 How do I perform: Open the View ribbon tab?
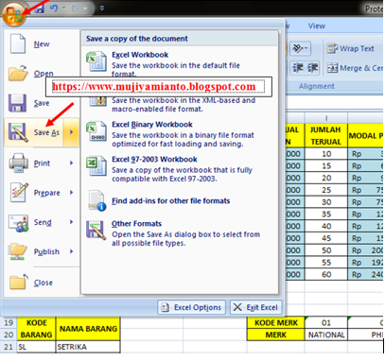(x=317, y=26)
